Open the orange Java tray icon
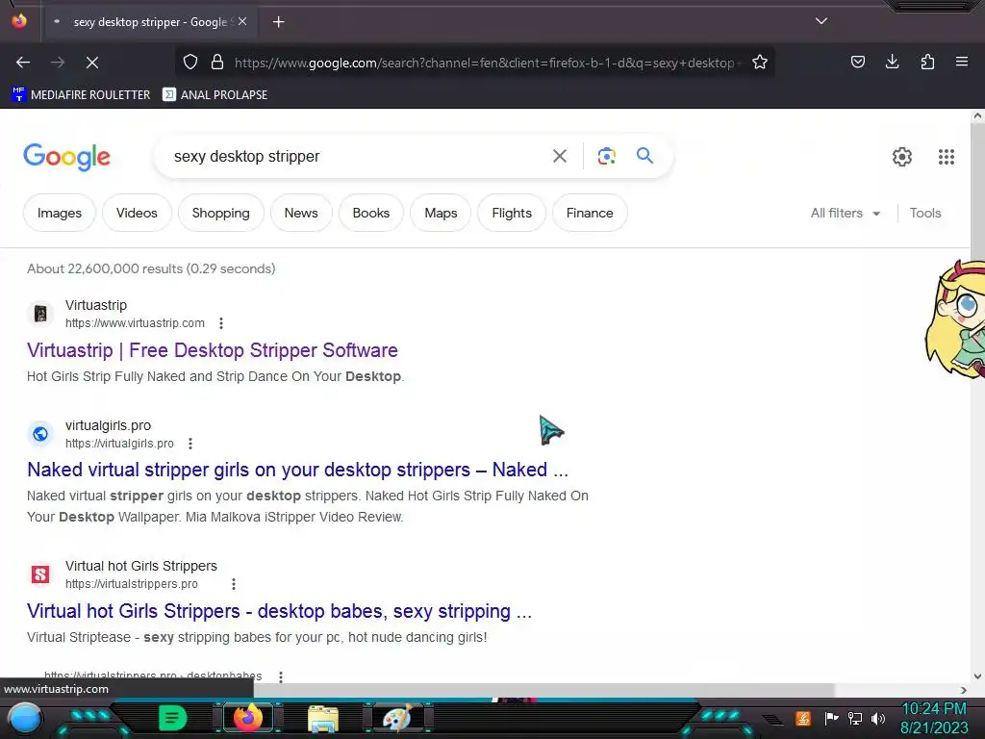Screen dimensions: 985x739 click(802, 718)
